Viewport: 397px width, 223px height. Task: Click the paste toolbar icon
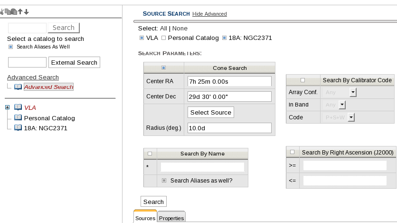(x=14, y=11)
